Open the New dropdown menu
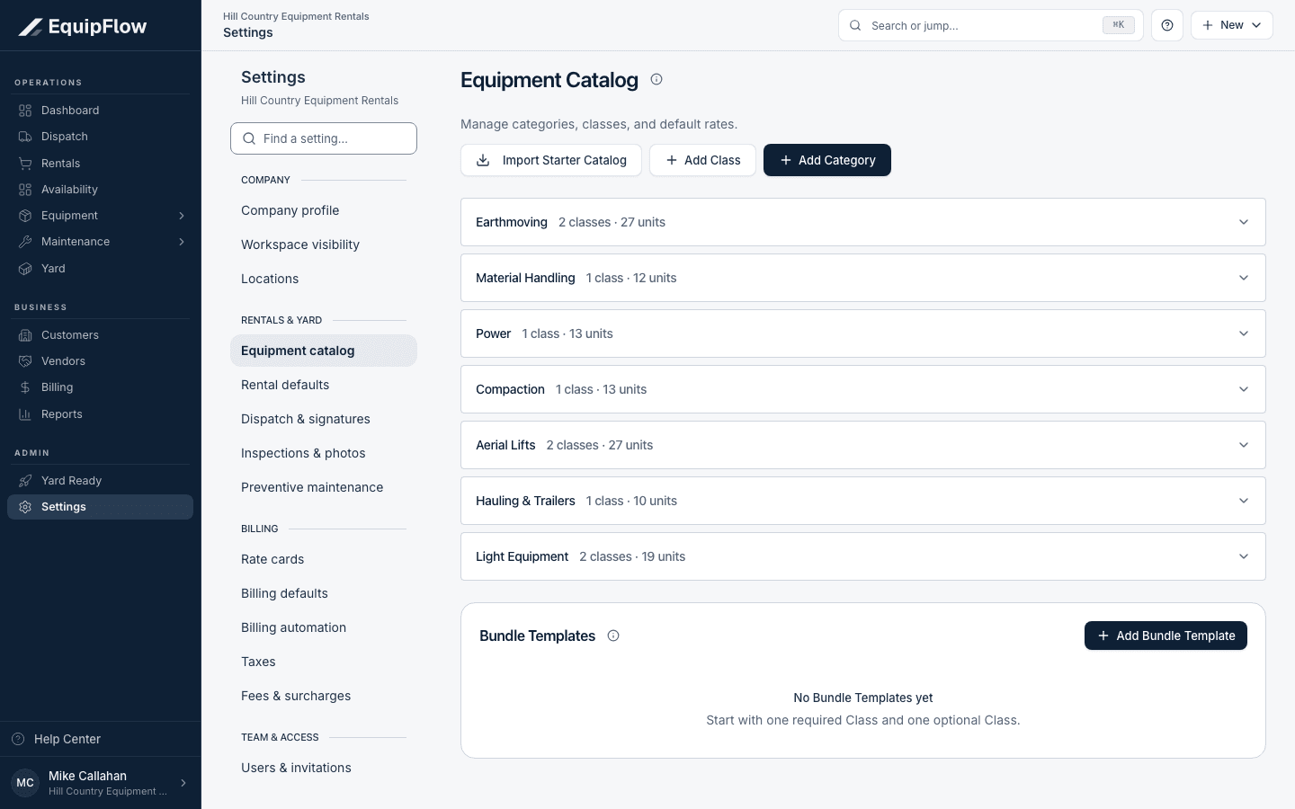Screen dimensions: 1295x809 (x=1232, y=25)
